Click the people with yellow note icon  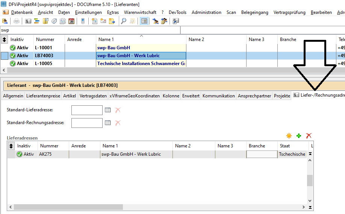[x=164, y=21]
